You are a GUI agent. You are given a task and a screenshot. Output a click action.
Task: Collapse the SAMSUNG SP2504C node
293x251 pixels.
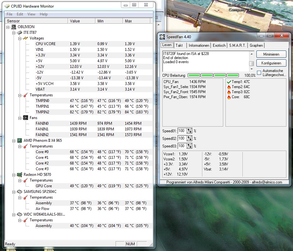(14, 192)
